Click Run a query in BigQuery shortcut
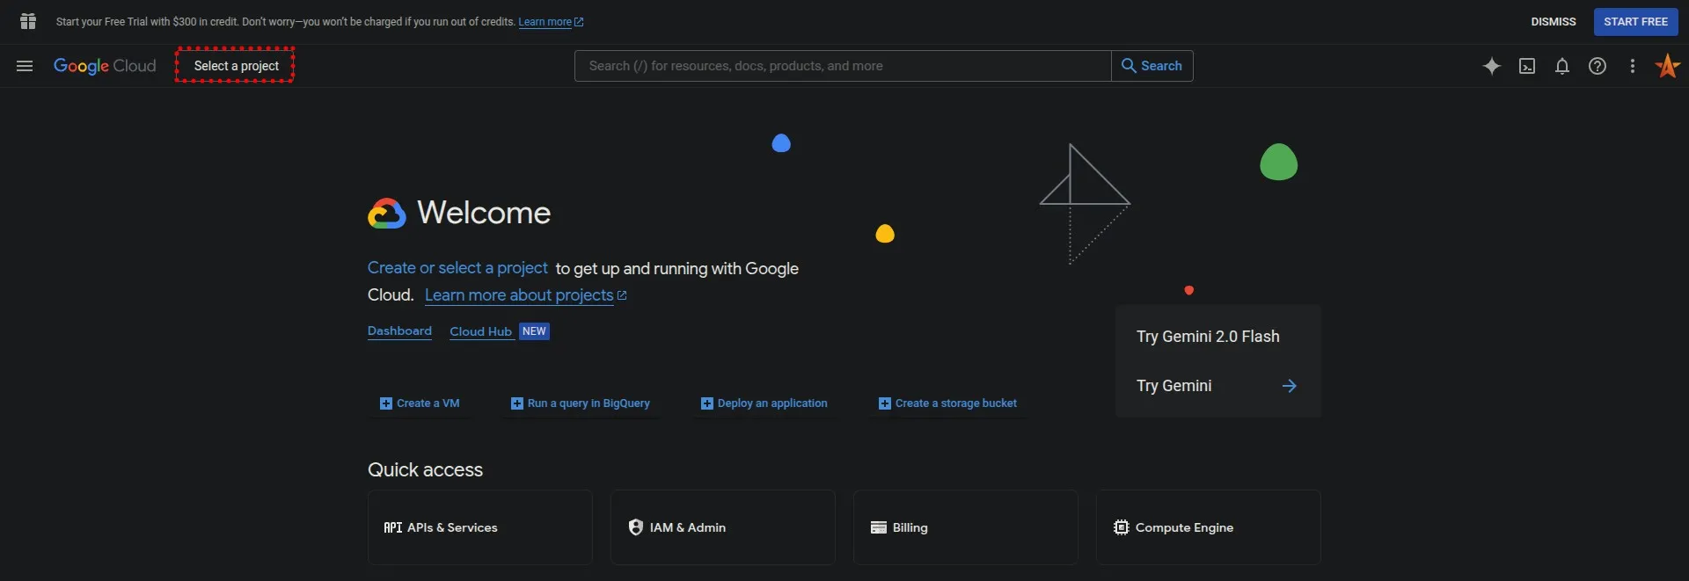Screen dimensions: 1689x581 click(581, 403)
